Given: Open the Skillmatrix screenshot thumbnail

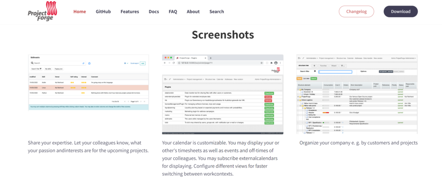Looking at the screenshot, I should (88, 82).
